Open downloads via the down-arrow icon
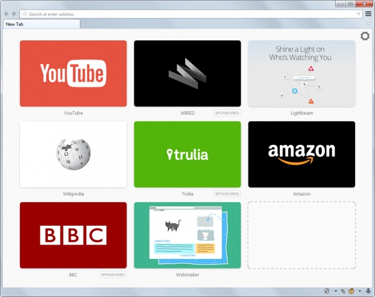 point(368,291)
